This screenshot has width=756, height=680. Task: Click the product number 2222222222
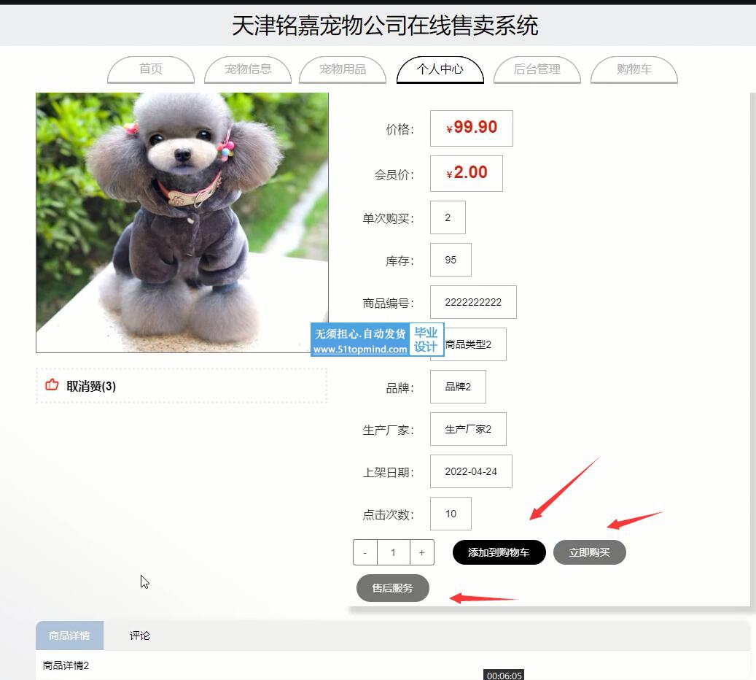473,302
